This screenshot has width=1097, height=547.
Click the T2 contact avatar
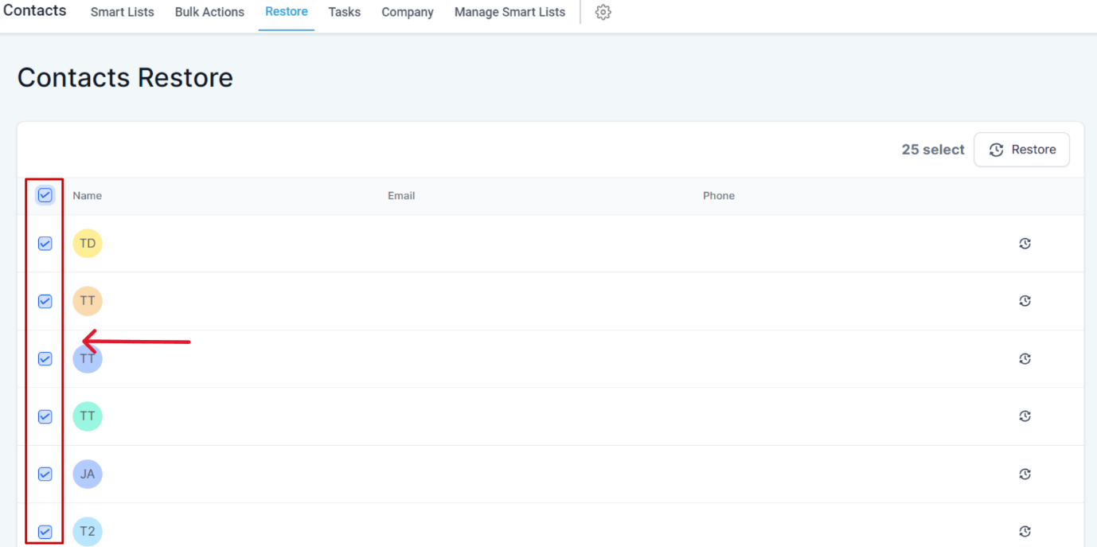click(x=88, y=531)
